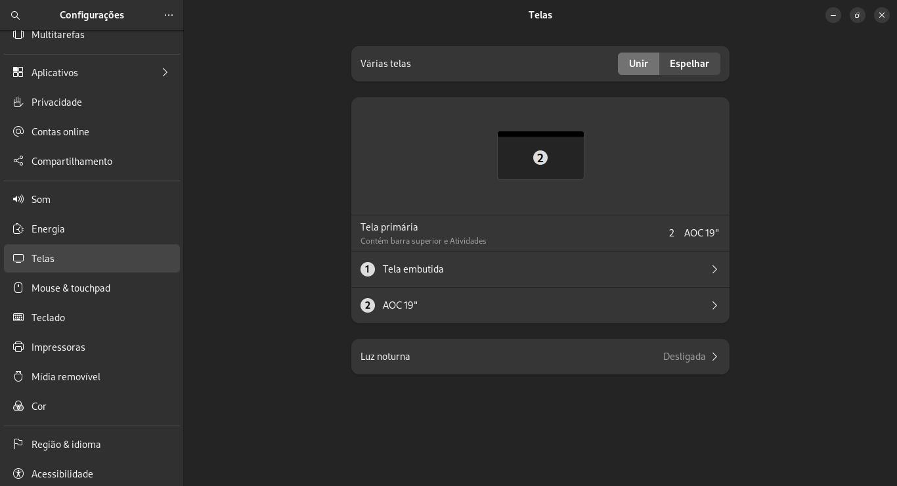This screenshot has height=486, width=897.
Task: Open Cor panel label
Action: click(x=39, y=407)
